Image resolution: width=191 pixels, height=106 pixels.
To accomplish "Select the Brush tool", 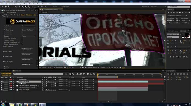I will pos(32,7).
